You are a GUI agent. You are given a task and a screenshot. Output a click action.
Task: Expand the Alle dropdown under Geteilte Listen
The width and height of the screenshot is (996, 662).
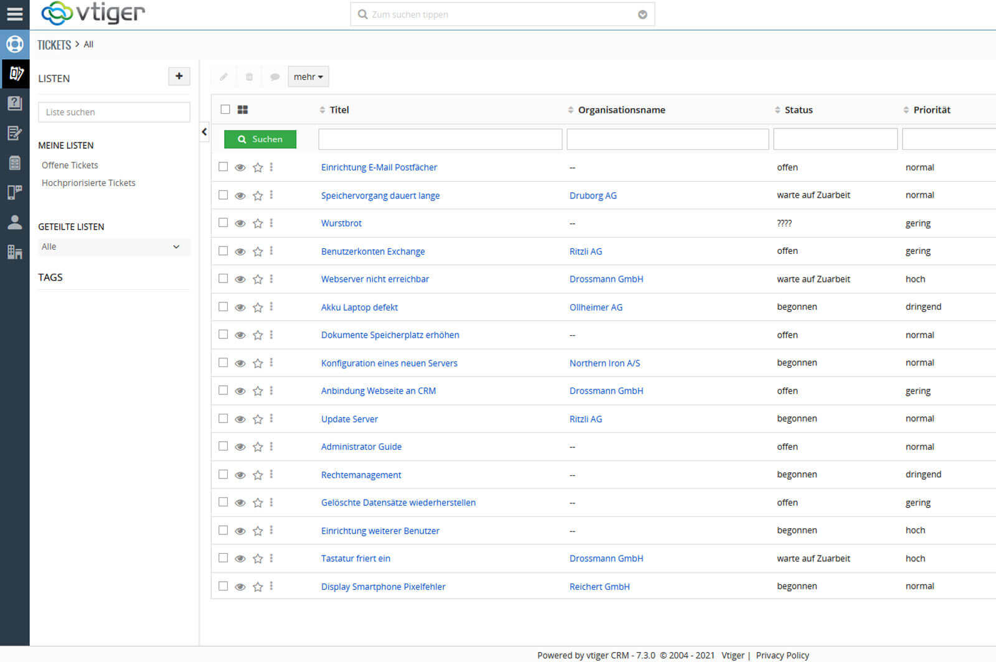[113, 246]
